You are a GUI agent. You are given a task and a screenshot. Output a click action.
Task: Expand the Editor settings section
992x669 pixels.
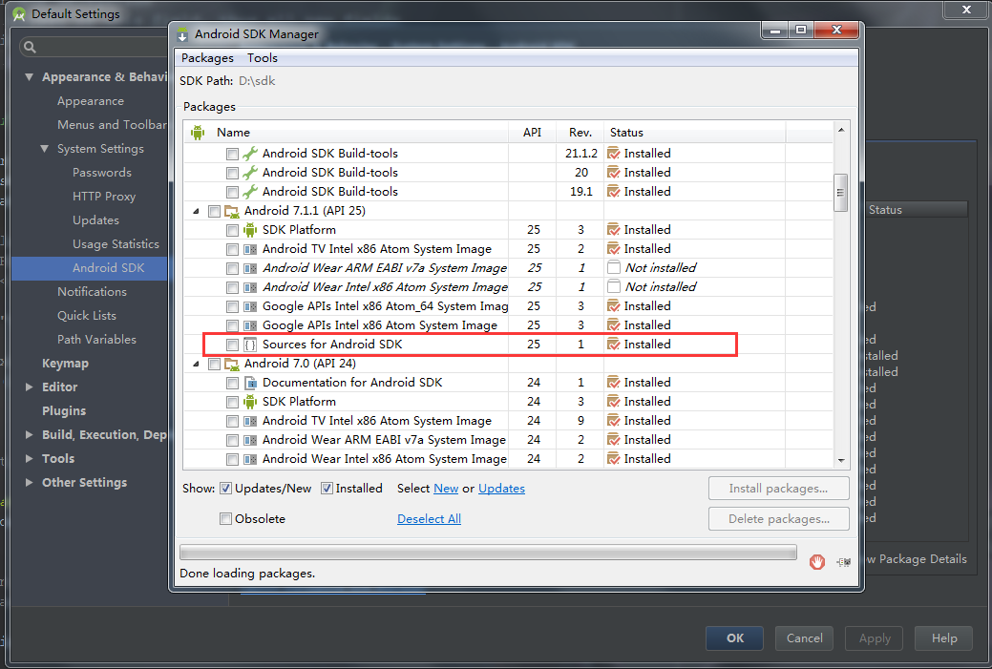click(x=29, y=387)
